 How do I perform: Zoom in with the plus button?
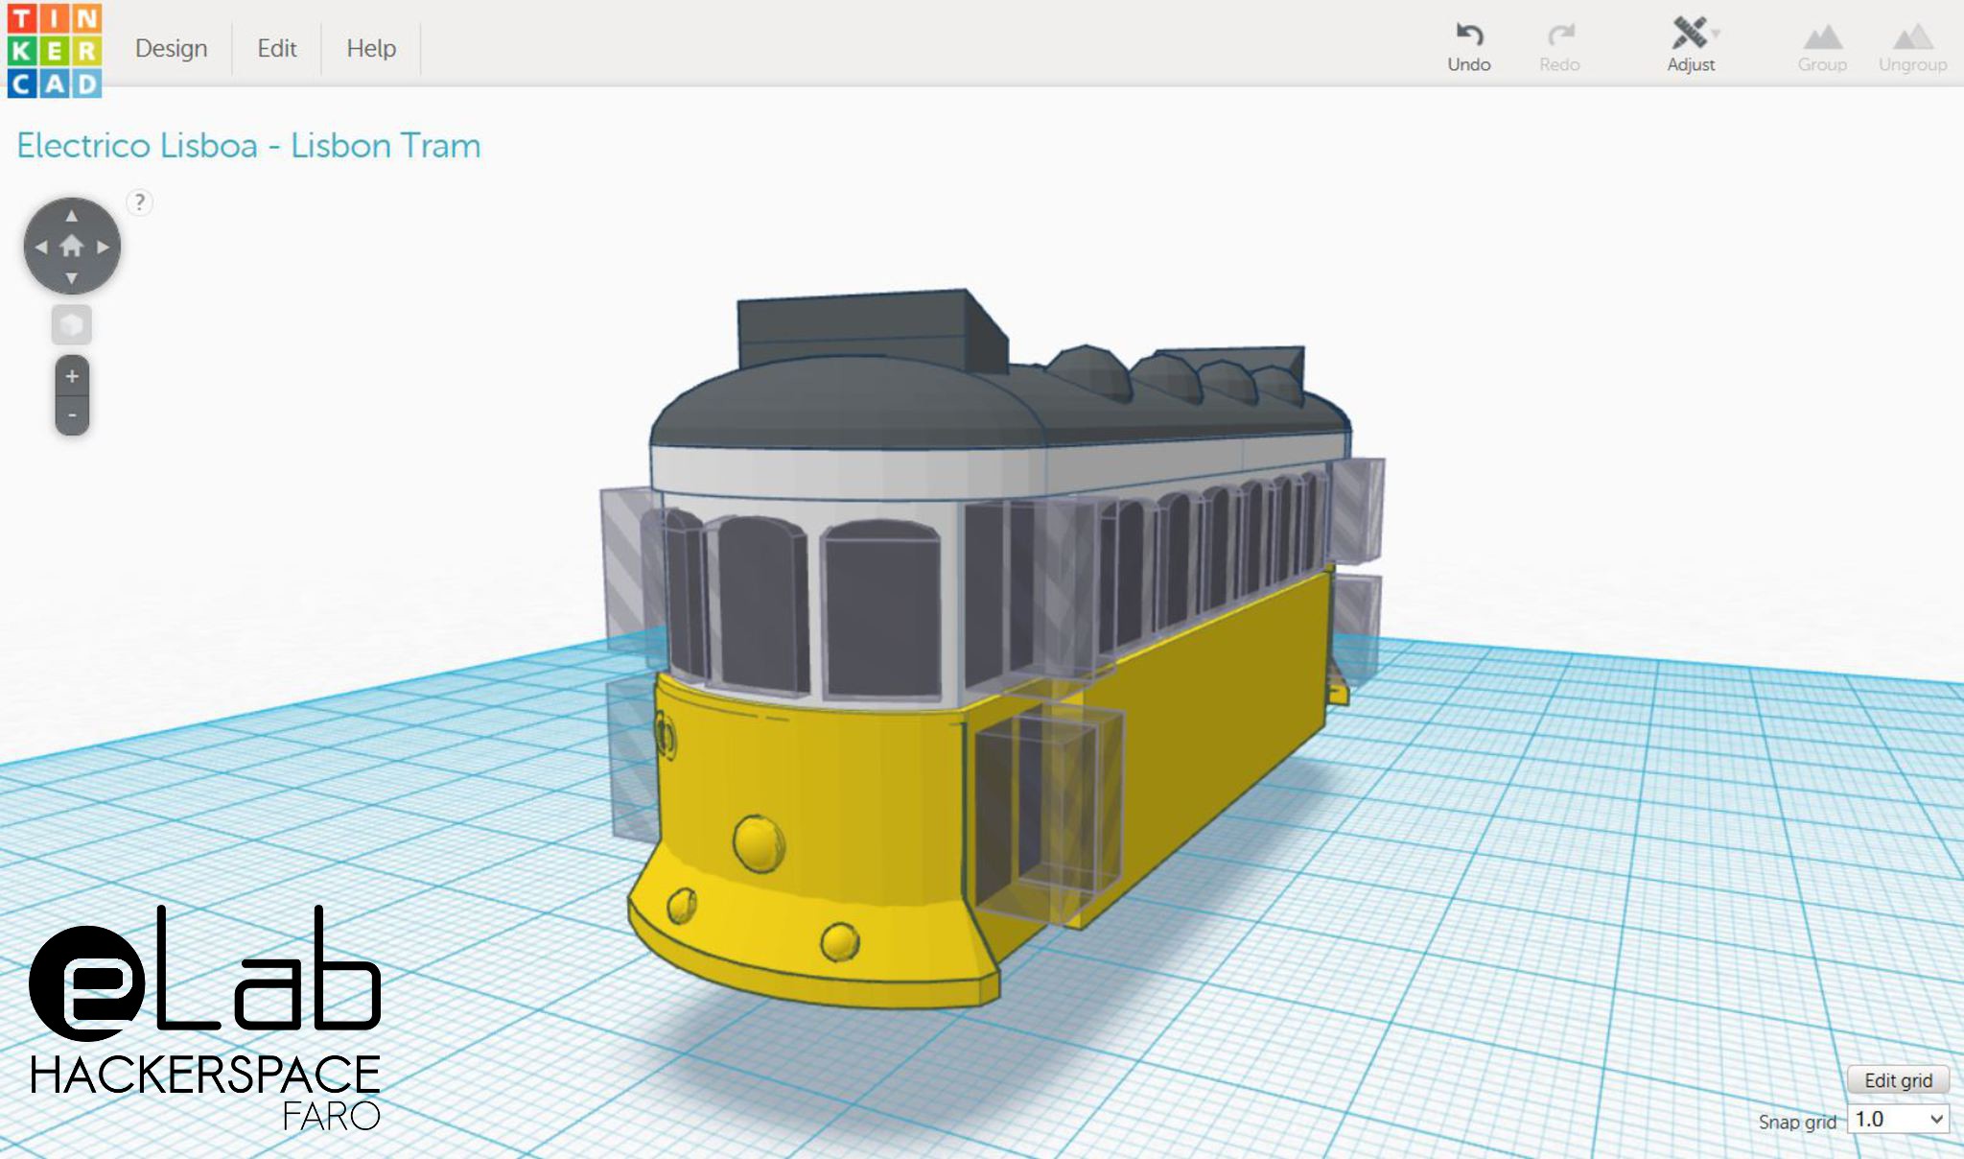tap(72, 376)
